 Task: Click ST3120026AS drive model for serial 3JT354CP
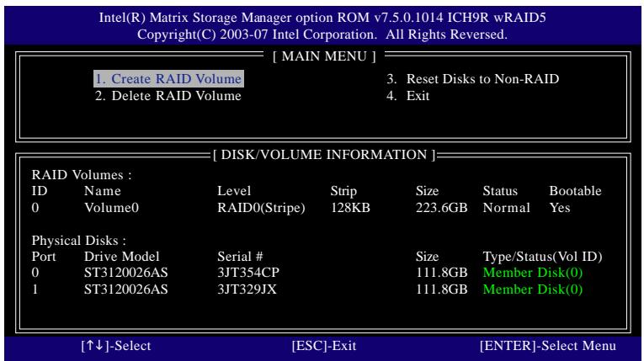click(x=125, y=273)
